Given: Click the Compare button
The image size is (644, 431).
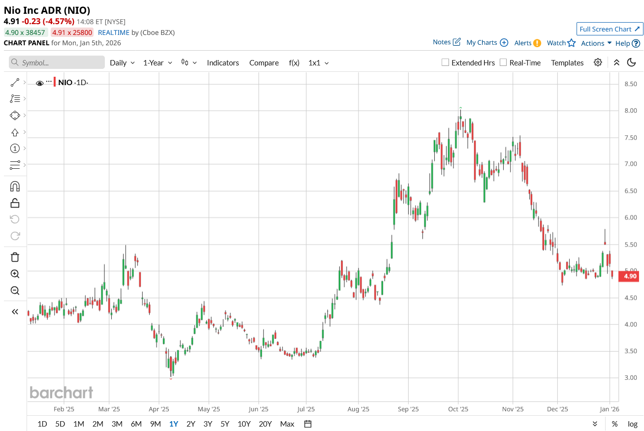Looking at the screenshot, I should [264, 62].
